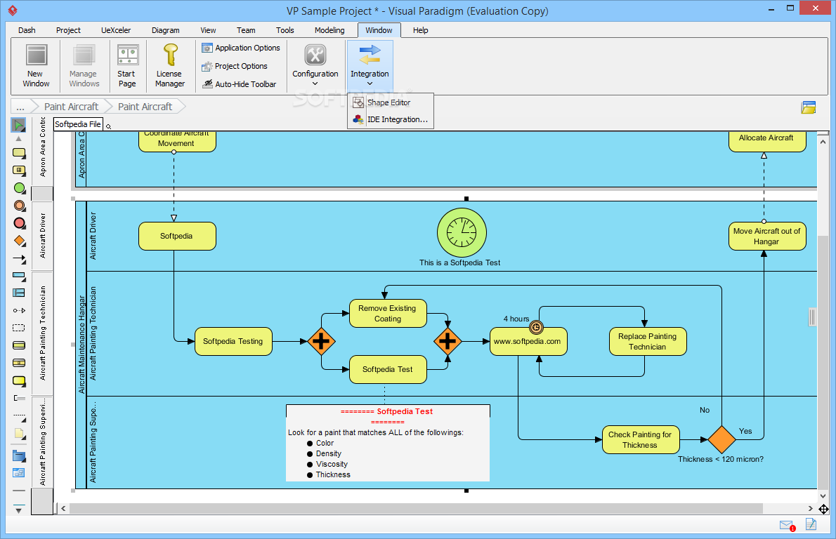
Task: Open the folder panel icon at top right
Action: (x=809, y=107)
